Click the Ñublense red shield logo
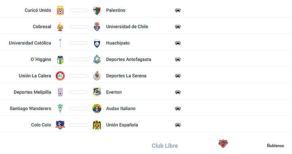This screenshot has width=292, height=154. (223, 144)
